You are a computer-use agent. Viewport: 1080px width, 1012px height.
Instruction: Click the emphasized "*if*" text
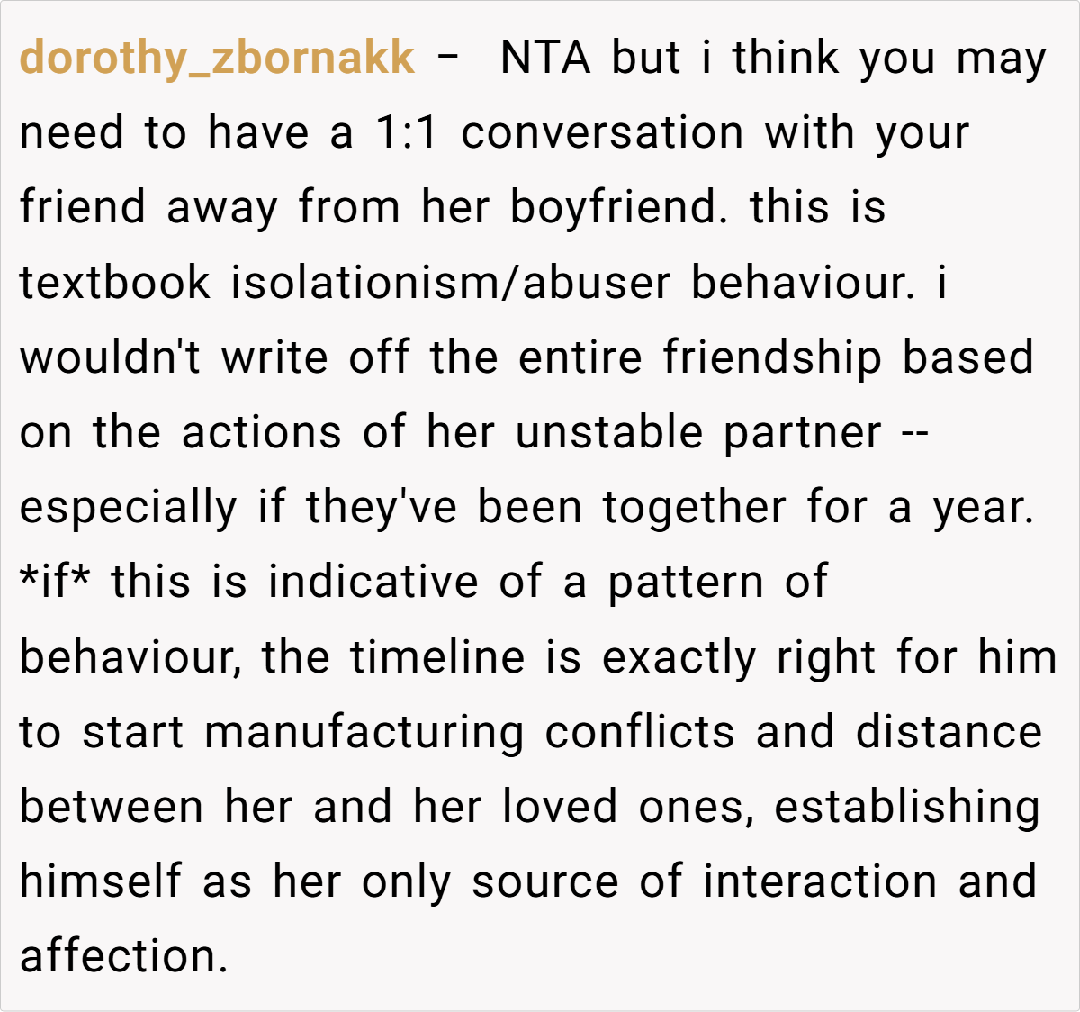(55, 582)
